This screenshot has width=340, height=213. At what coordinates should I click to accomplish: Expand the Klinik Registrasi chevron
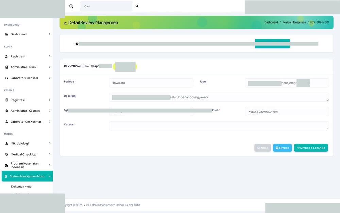pyautogui.click(x=50, y=56)
